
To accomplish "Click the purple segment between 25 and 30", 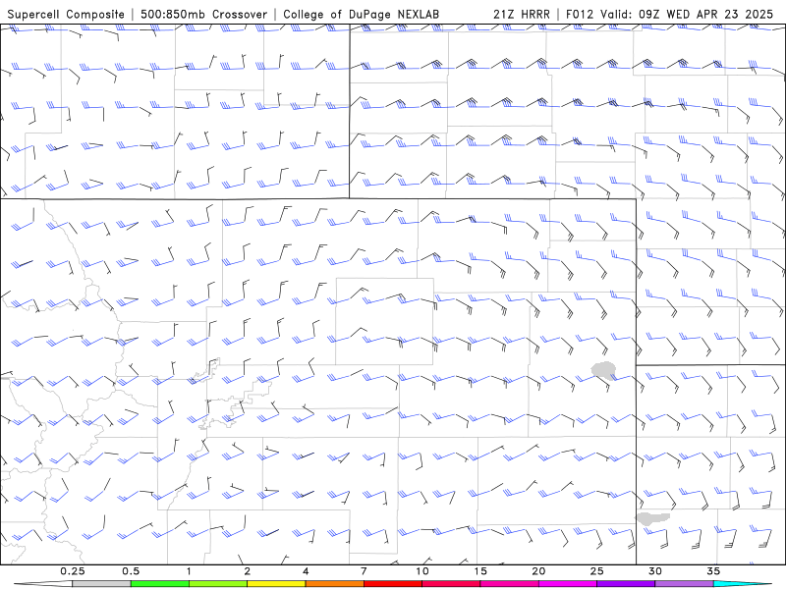I will 626,584.
